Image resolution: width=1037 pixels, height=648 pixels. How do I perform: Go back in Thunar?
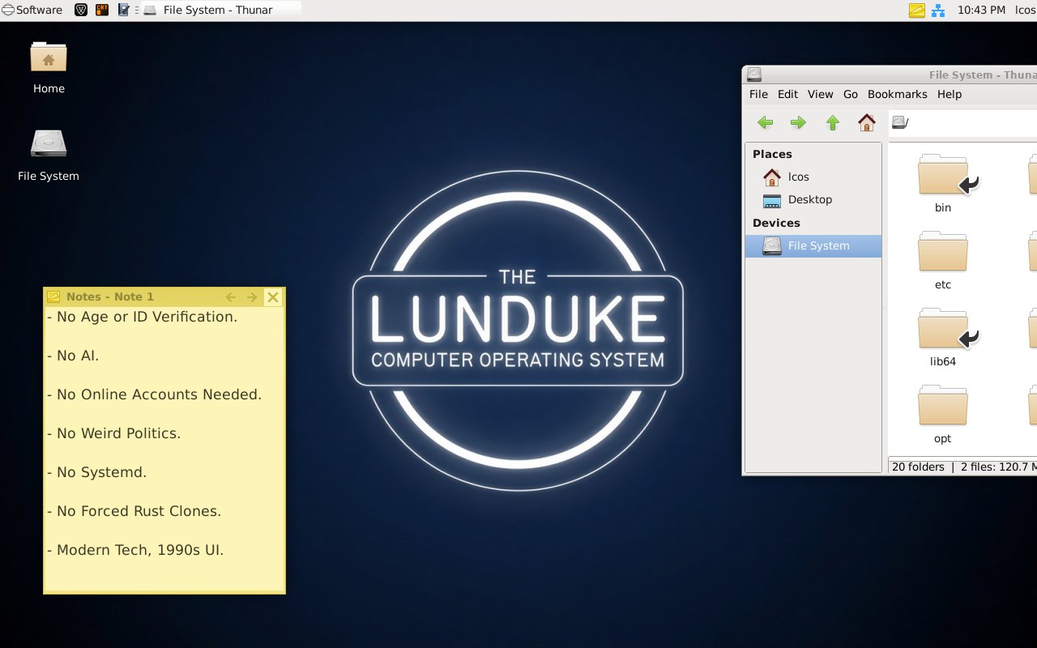pyautogui.click(x=765, y=122)
